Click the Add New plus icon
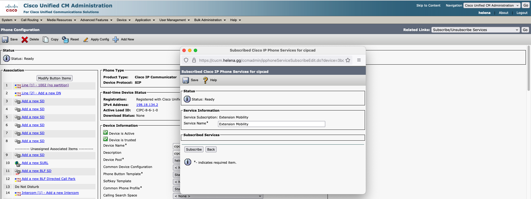The width and height of the screenshot is (531, 199). [115, 40]
